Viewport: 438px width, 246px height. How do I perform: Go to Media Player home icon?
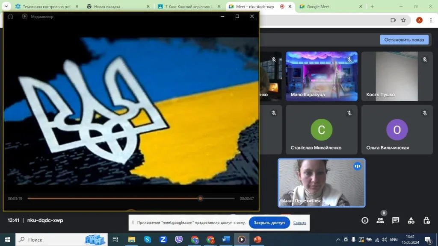[10, 17]
